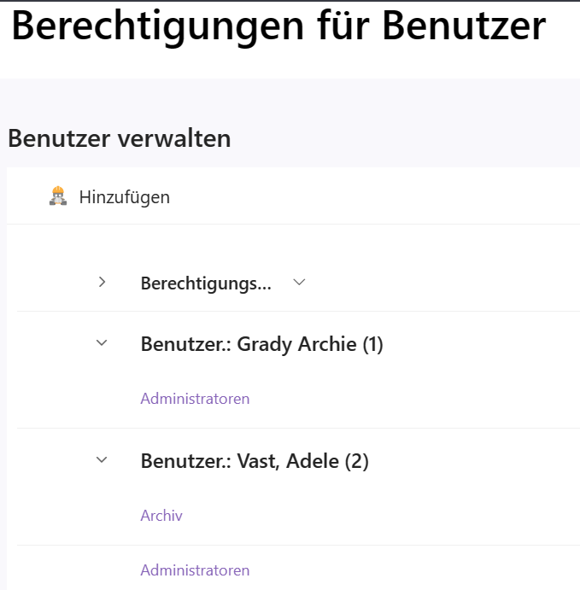Click the Benutzer verwalten section heading
This screenshot has width=580, height=590.
tap(120, 138)
